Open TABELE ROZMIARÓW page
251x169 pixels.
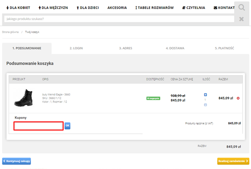click(154, 8)
